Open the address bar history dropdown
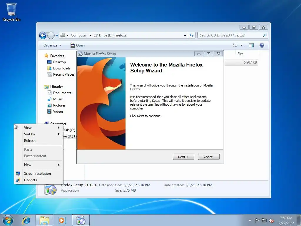This screenshot has width=301, height=226. click(185, 35)
